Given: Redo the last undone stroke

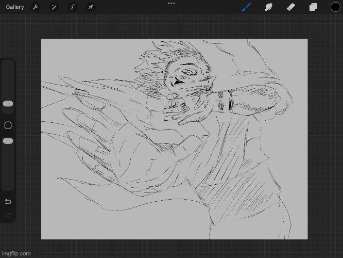Looking at the screenshot, I should click(8, 215).
